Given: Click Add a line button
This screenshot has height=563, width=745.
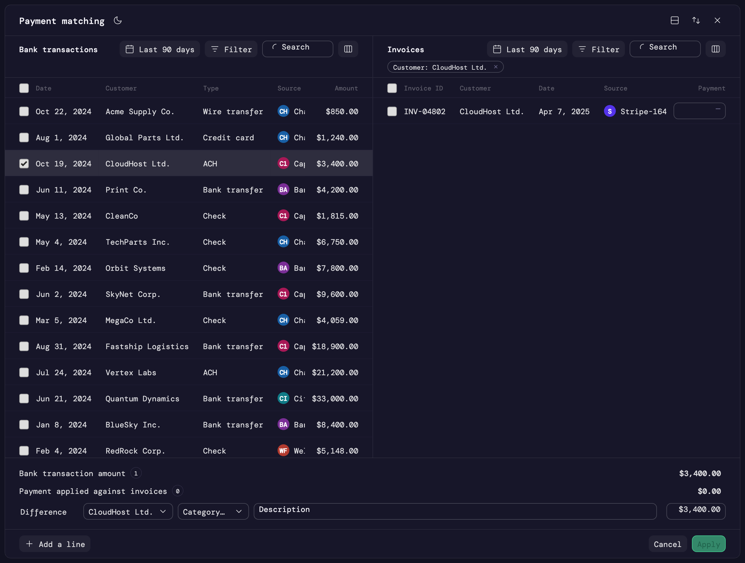Looking at the screenshot, I should [55, 544].
